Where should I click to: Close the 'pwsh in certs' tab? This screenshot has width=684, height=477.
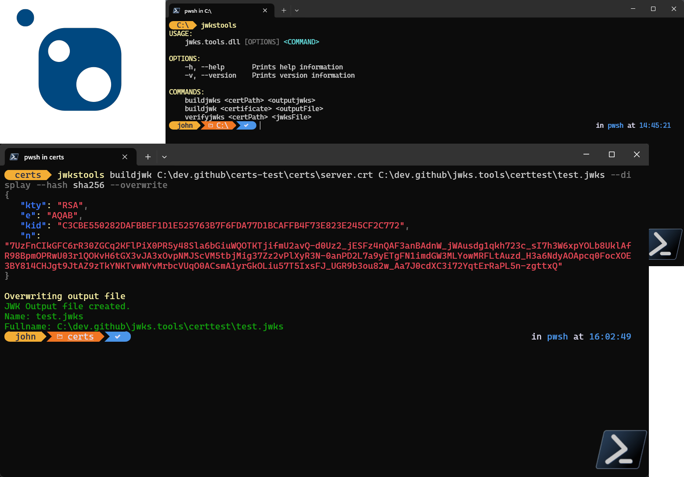(125, 157)
